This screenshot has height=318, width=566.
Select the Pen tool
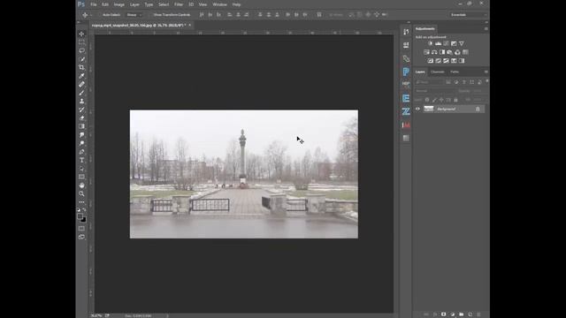(81, 152)
